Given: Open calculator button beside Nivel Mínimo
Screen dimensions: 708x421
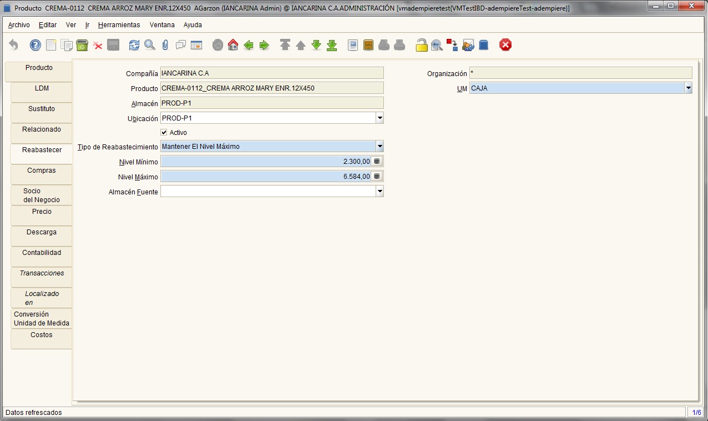Looking at the screenshot, I should [x=377, y=162].
